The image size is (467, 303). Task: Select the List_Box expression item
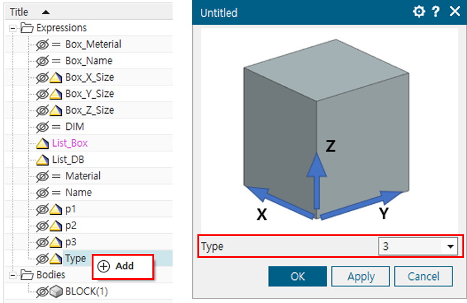click(x=69, y=143)
